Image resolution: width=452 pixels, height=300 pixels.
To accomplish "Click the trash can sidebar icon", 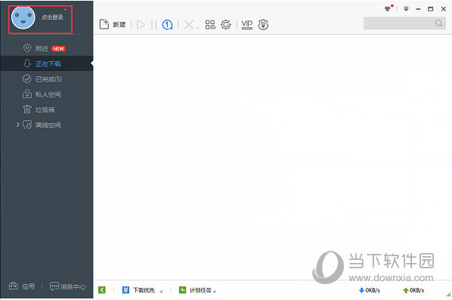I will pos(27,110).
